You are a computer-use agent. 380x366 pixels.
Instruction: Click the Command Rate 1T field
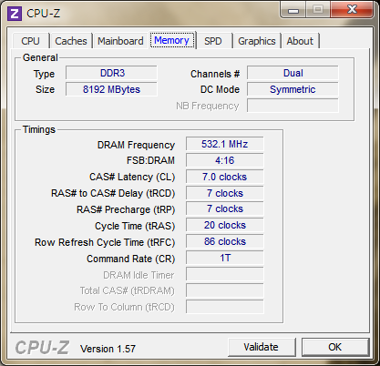click(225, 258)
